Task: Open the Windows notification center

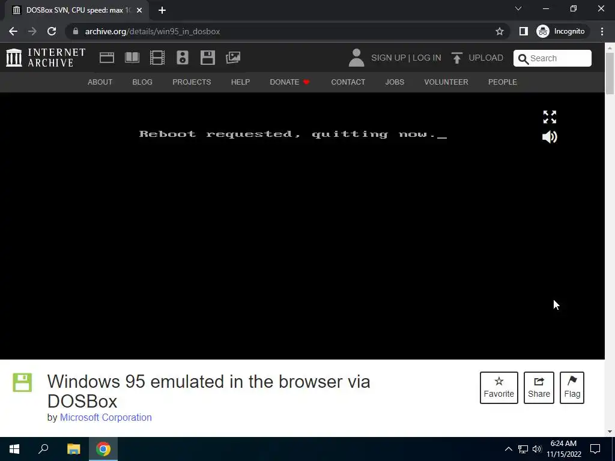Action: [595, 449]
